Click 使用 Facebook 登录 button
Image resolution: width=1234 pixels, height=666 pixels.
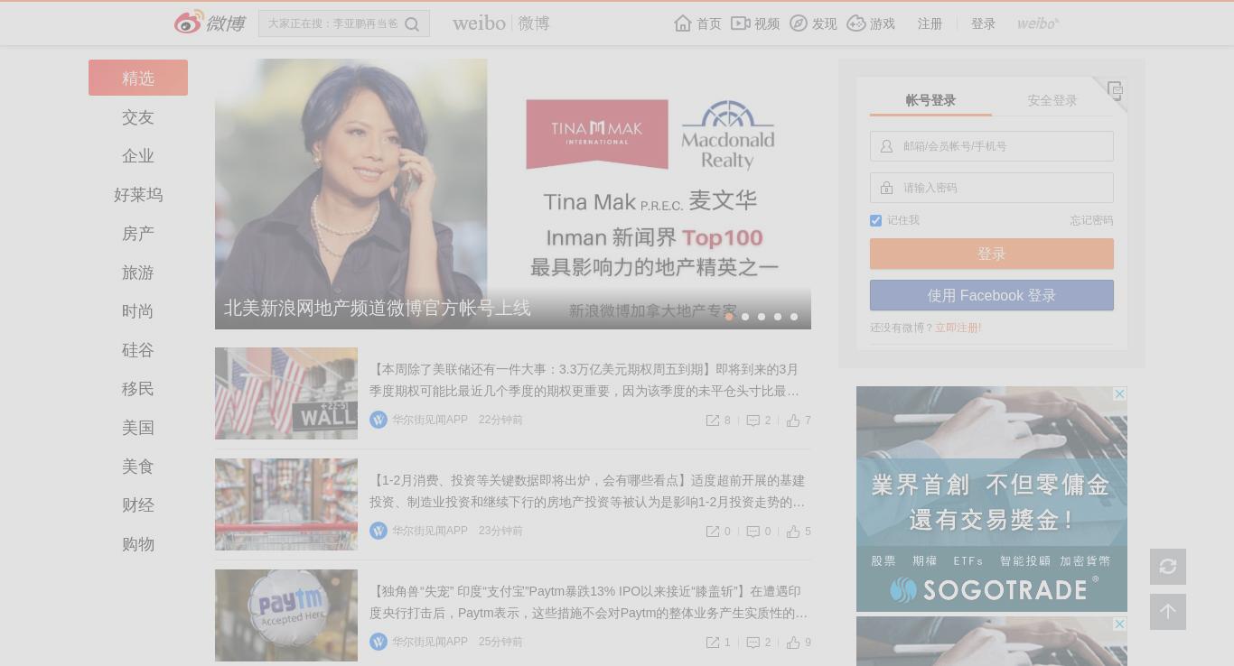tap(992, 295)
